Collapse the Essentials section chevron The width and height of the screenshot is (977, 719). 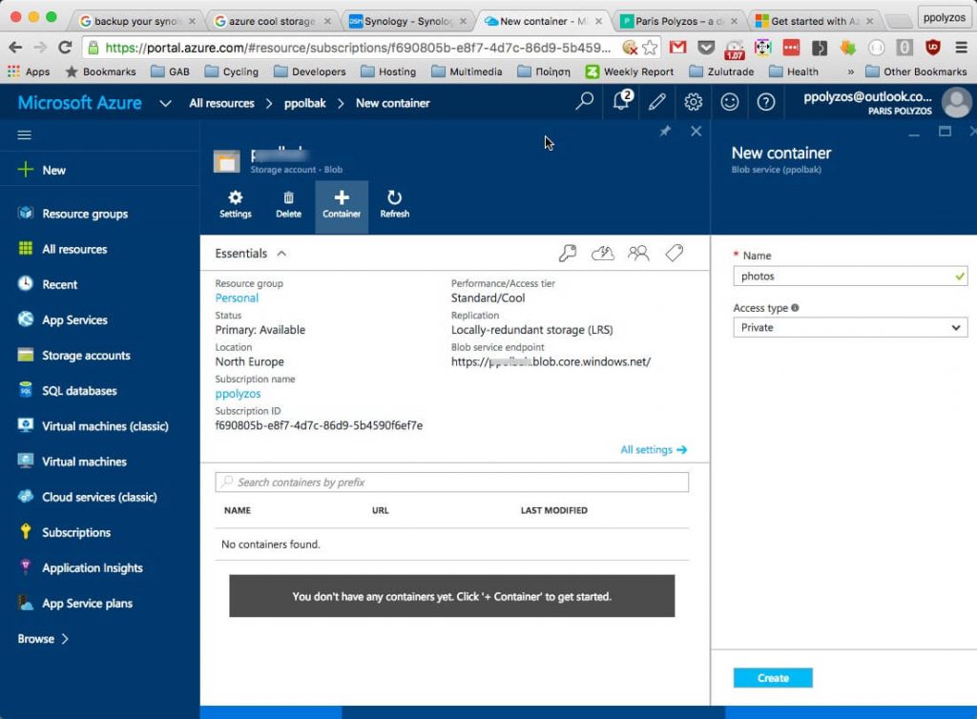point(281,254)
